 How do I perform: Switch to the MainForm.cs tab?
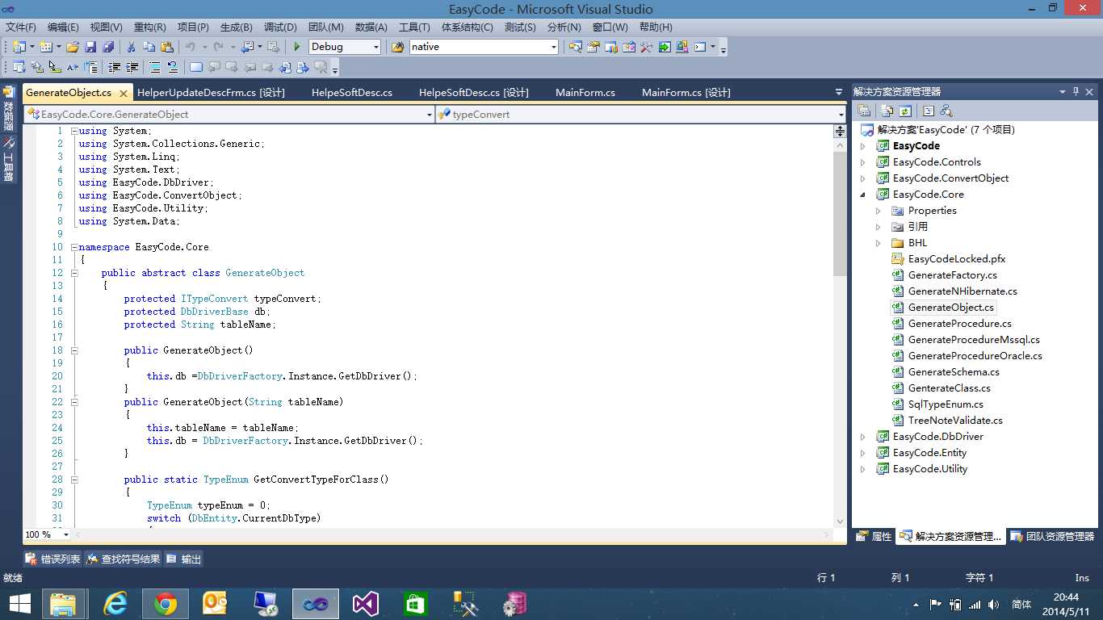[x=585, y=93]
